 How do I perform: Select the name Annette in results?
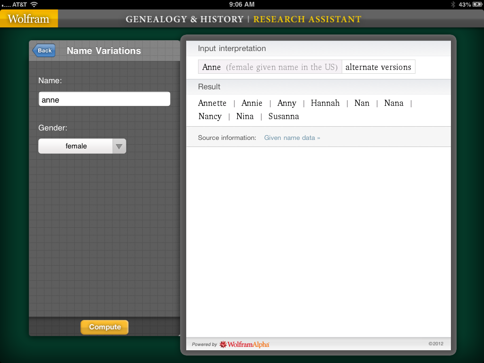click(x=212, y=103)
